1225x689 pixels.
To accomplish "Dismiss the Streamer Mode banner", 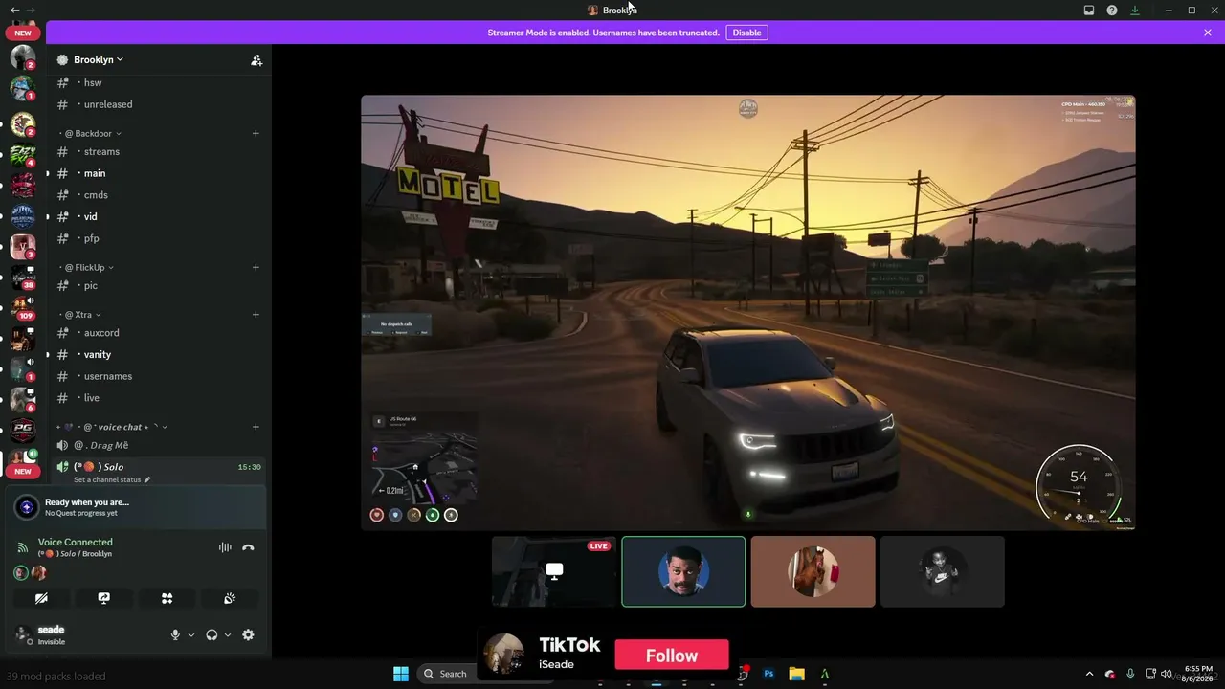I will point(1208,33).
